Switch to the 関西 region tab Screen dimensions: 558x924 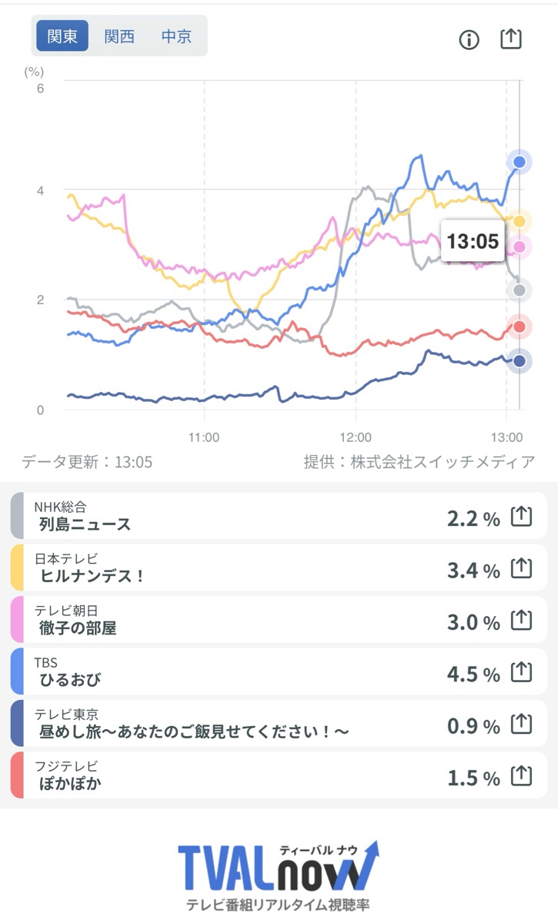point(119,36)
